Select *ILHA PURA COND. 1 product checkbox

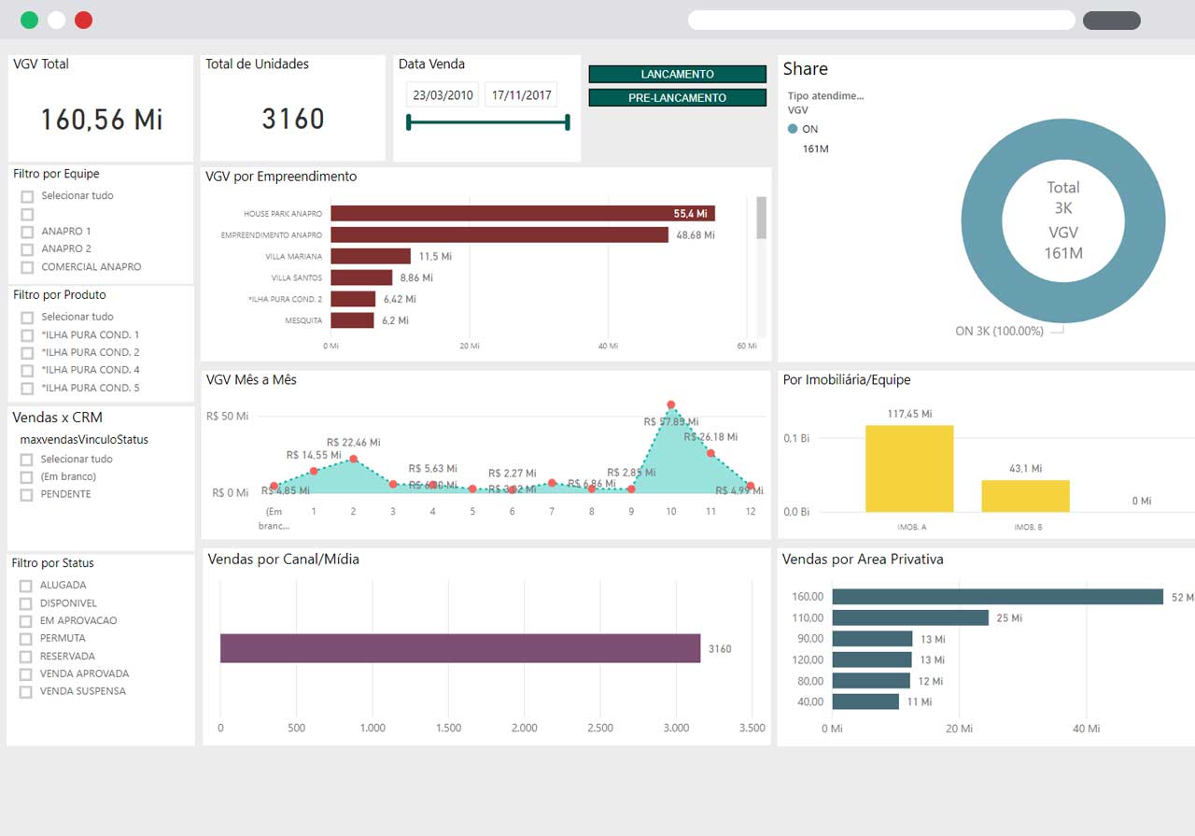(x=27, y=335)
